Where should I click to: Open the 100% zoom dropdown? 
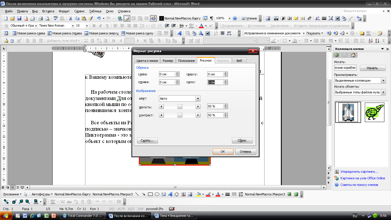pos(229,18)
